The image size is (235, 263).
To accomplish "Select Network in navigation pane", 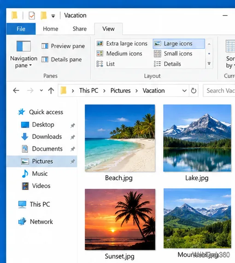I will (x=35, y=221).
